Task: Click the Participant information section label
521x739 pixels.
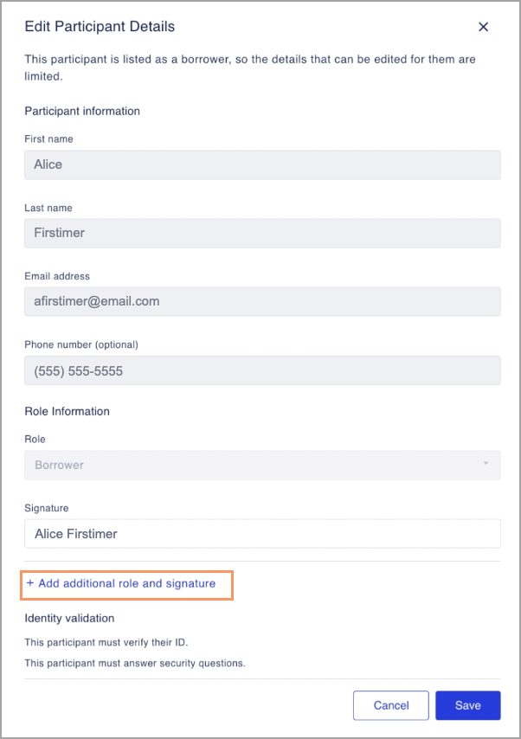Action: click(81, 111)
